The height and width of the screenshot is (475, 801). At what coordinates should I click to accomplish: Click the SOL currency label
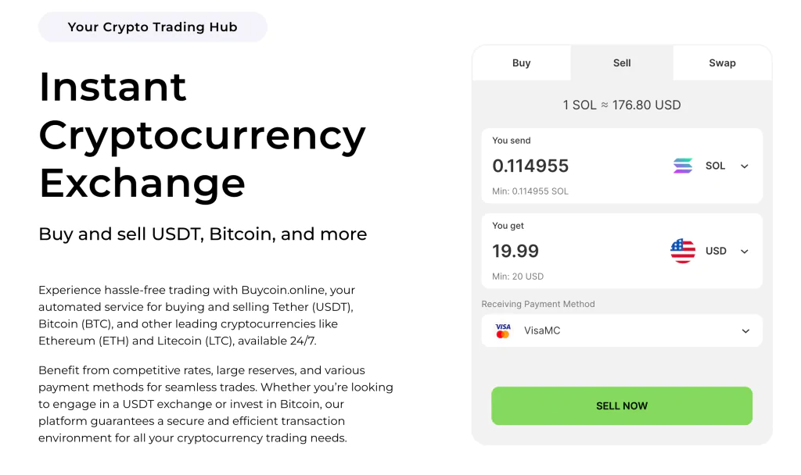point(715,166)
